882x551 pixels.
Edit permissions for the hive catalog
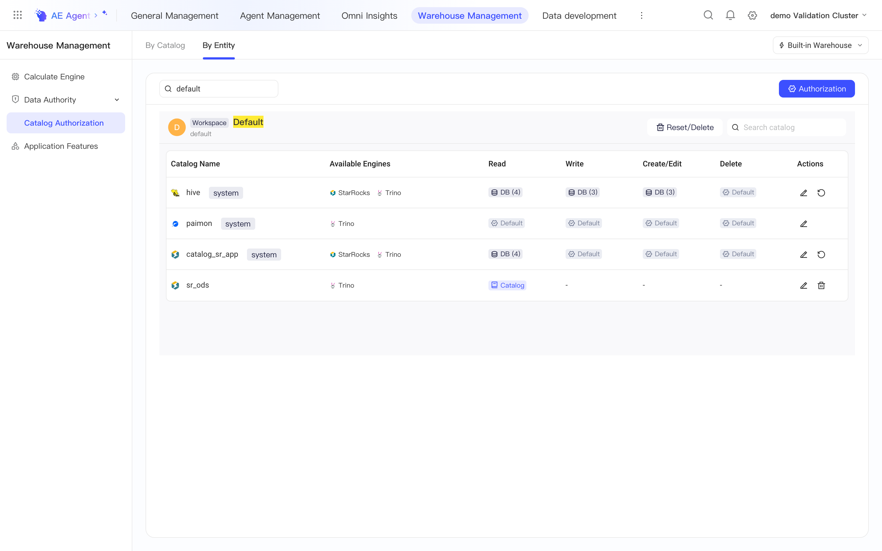(x=804, y=193)
